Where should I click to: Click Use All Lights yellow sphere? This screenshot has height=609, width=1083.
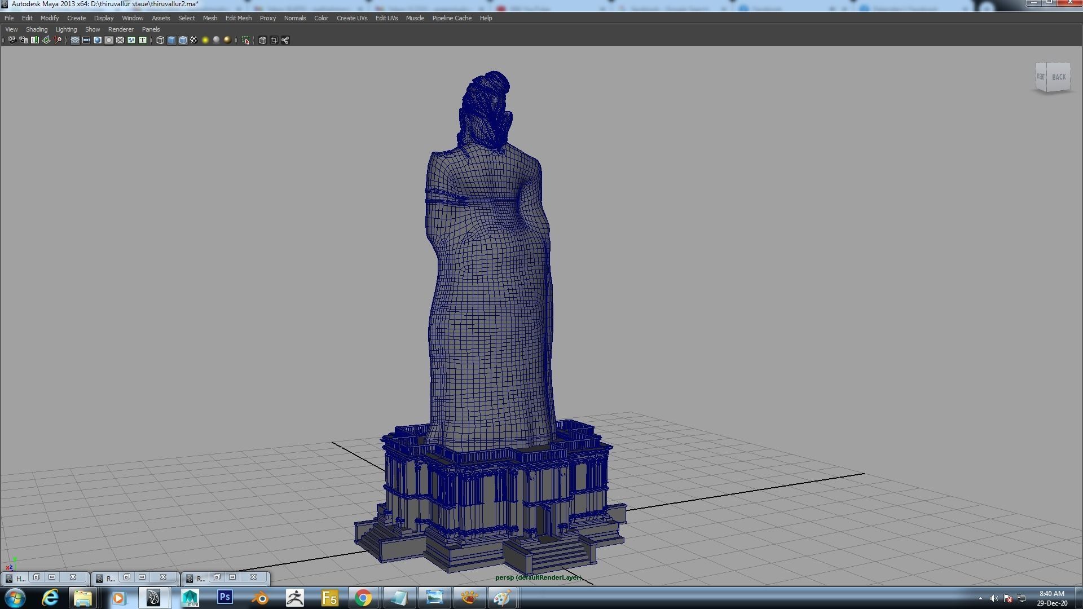pos(205,40)
